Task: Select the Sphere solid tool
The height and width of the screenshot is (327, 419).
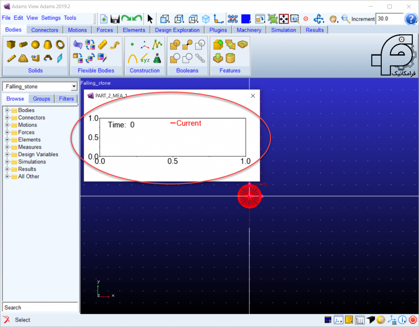Action: [35, 44]
